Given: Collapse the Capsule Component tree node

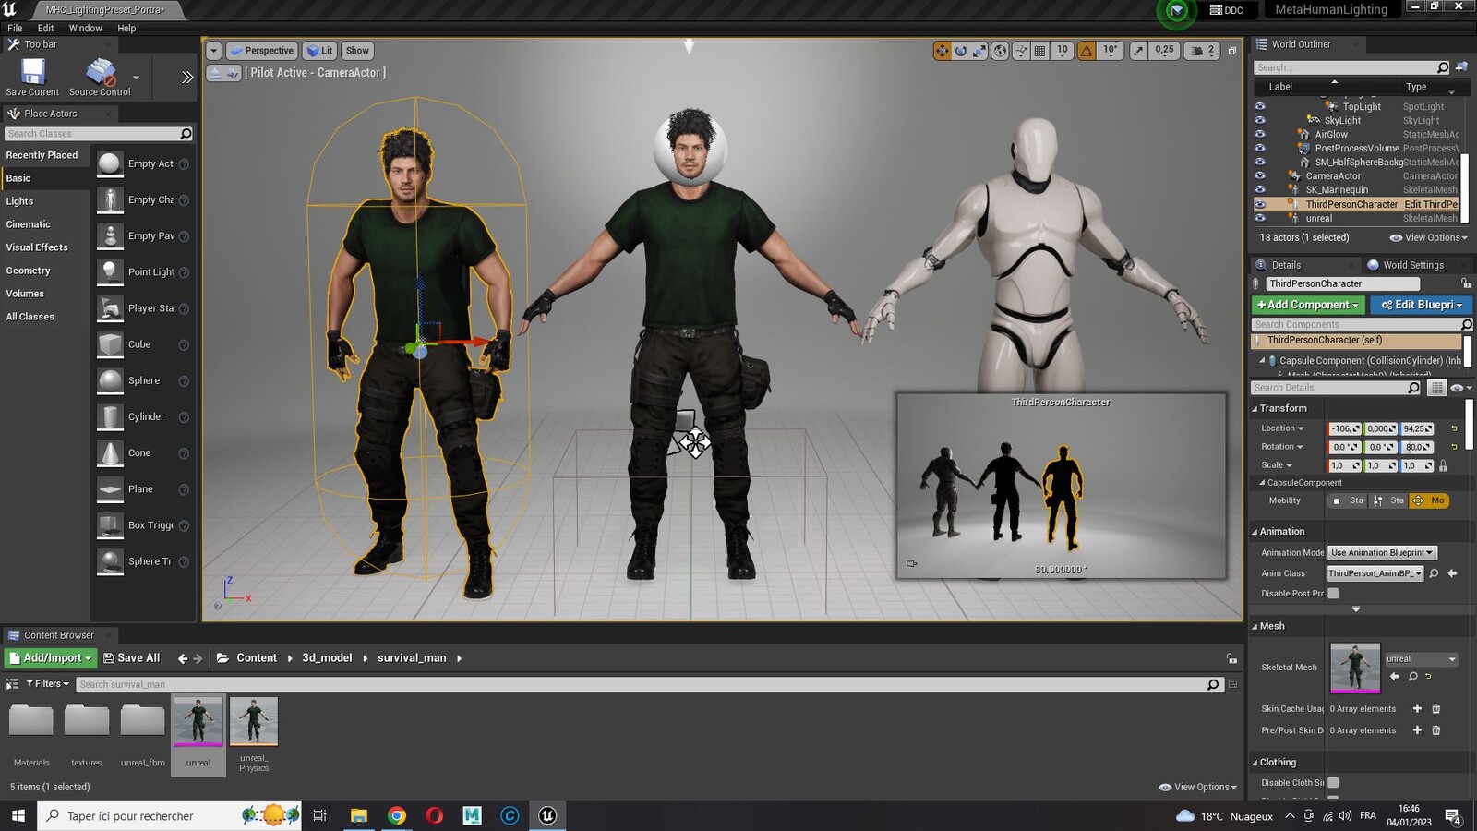Looking at the screenshot, I should [x=1262, y=361].
